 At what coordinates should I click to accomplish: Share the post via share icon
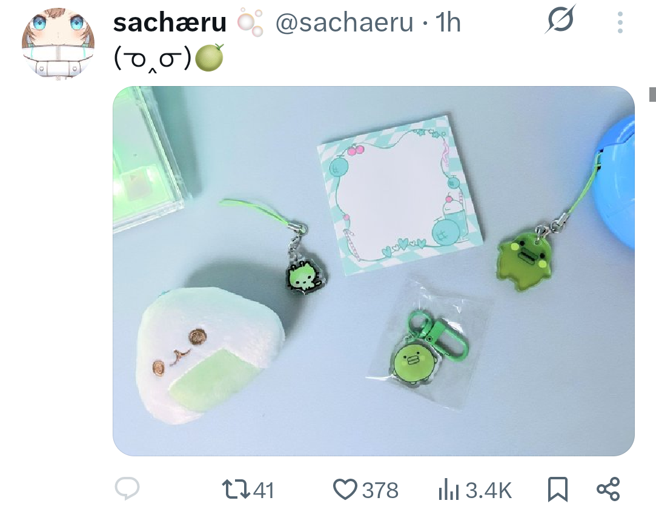[x=608, y=490]
